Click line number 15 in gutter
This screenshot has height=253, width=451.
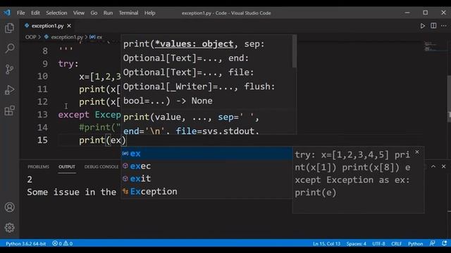(x=42, y=140)
